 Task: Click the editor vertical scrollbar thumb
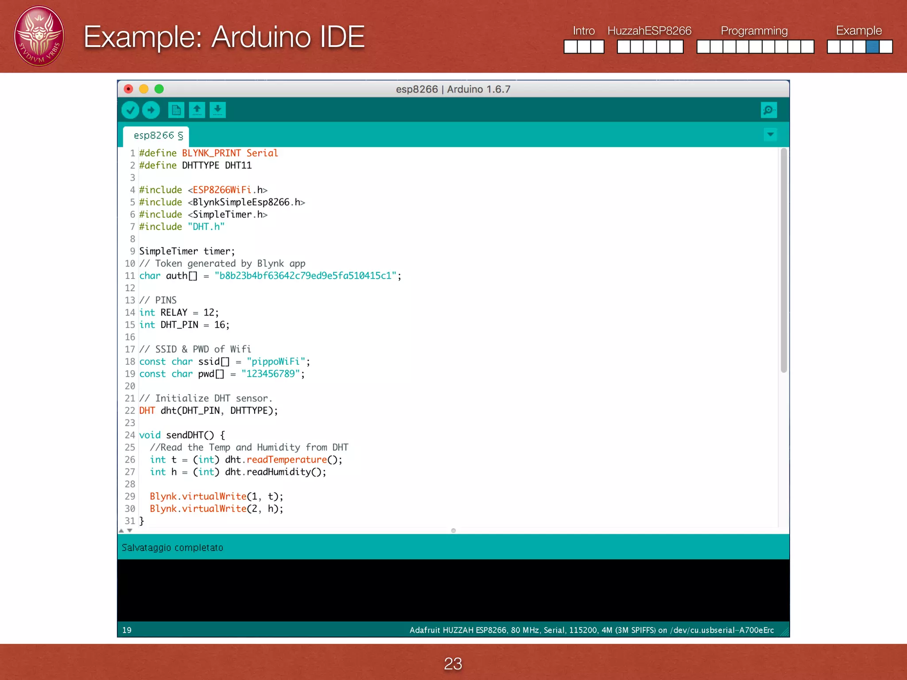point(783,260)
